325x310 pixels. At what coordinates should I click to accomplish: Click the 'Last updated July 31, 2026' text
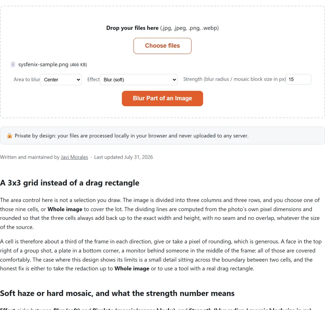pos(123,157)
